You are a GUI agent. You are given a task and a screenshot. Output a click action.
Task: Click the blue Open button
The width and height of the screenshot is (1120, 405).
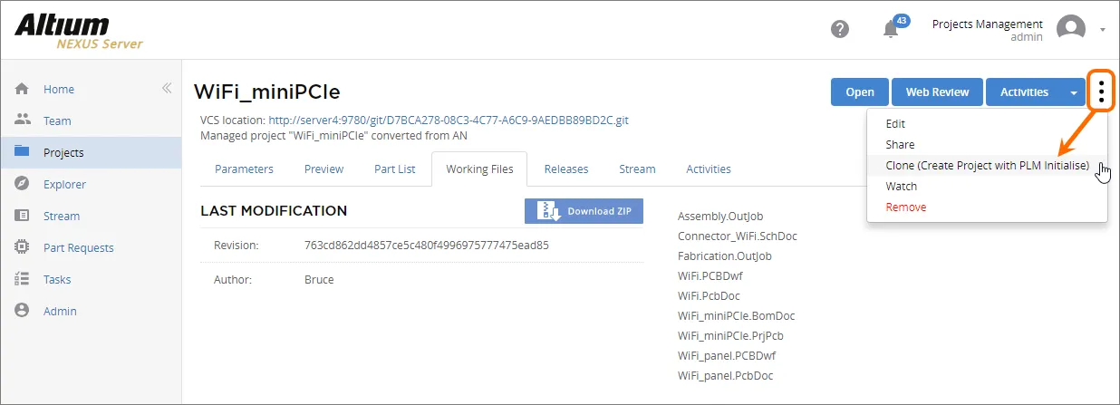860,92
